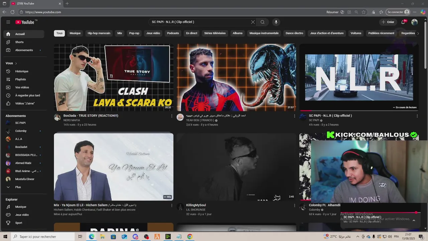Play the Spider-Man Venom video thumbnail

click(236, 77)
